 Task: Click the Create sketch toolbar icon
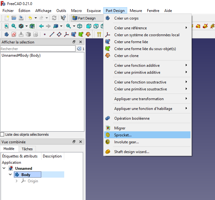14,34
